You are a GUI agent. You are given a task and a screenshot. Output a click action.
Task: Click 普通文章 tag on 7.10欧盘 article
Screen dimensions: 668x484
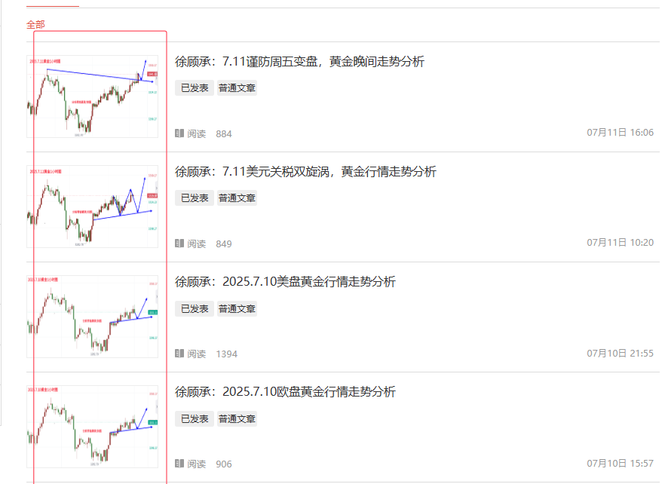click(x=237, y=419)
